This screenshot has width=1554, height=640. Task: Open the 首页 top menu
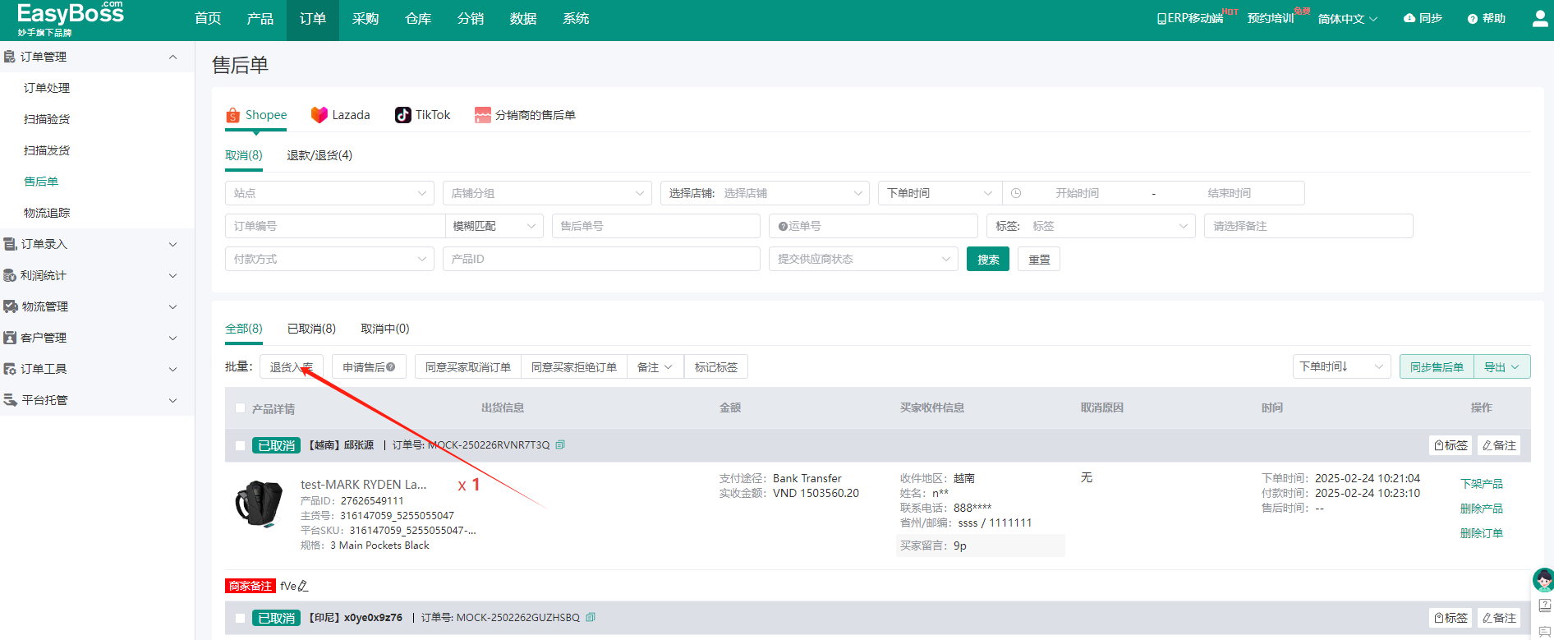pyautogui.click(x=208, y=19)
